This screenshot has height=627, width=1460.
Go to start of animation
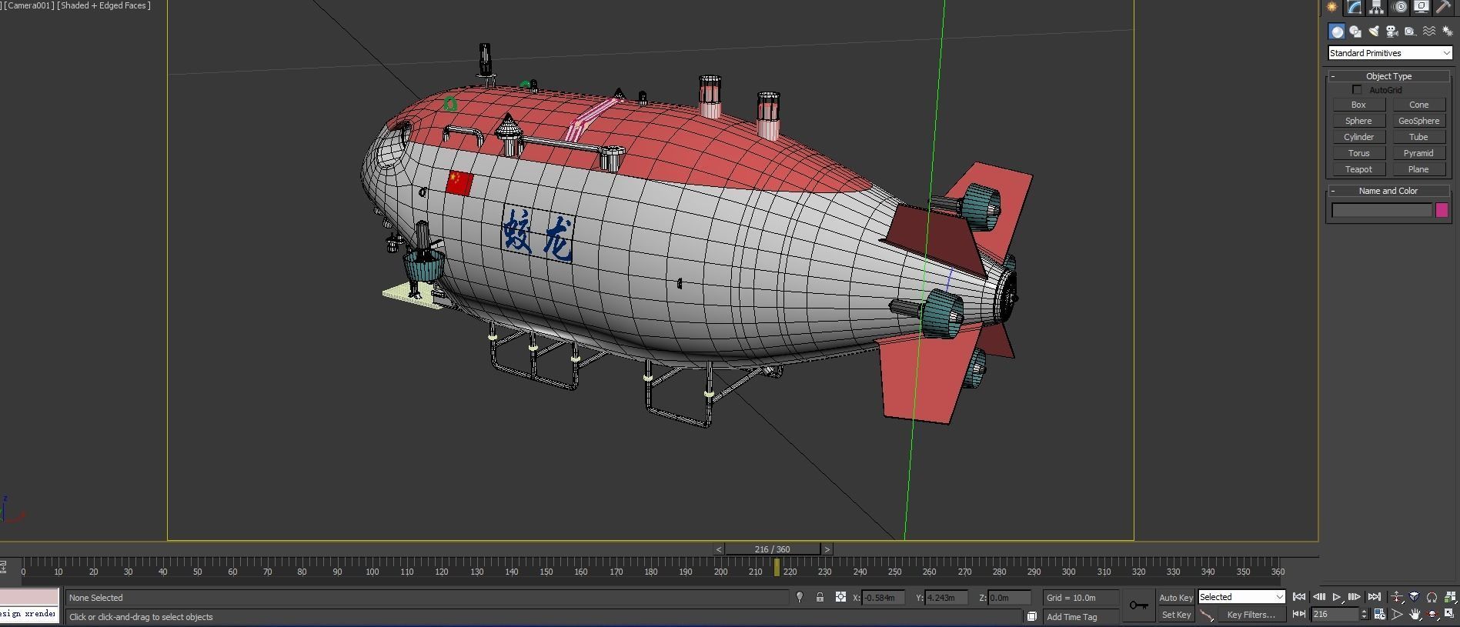click(x=1299, y=597)
